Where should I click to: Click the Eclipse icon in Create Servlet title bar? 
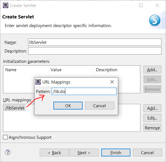click(x=5, y=5)
